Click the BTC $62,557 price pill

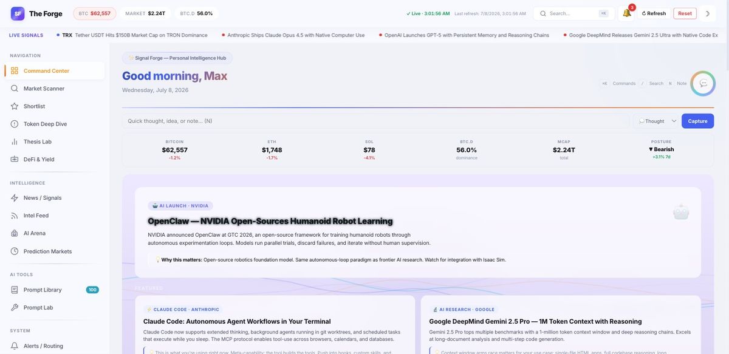95,13
